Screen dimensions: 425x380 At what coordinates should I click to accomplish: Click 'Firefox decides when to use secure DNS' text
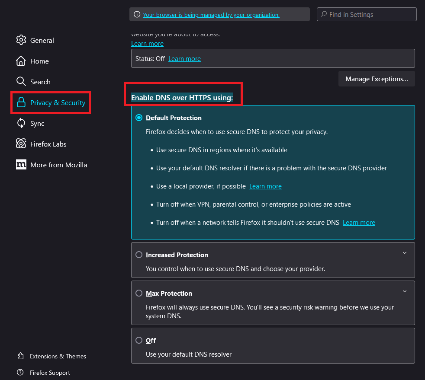pos(237,132)
